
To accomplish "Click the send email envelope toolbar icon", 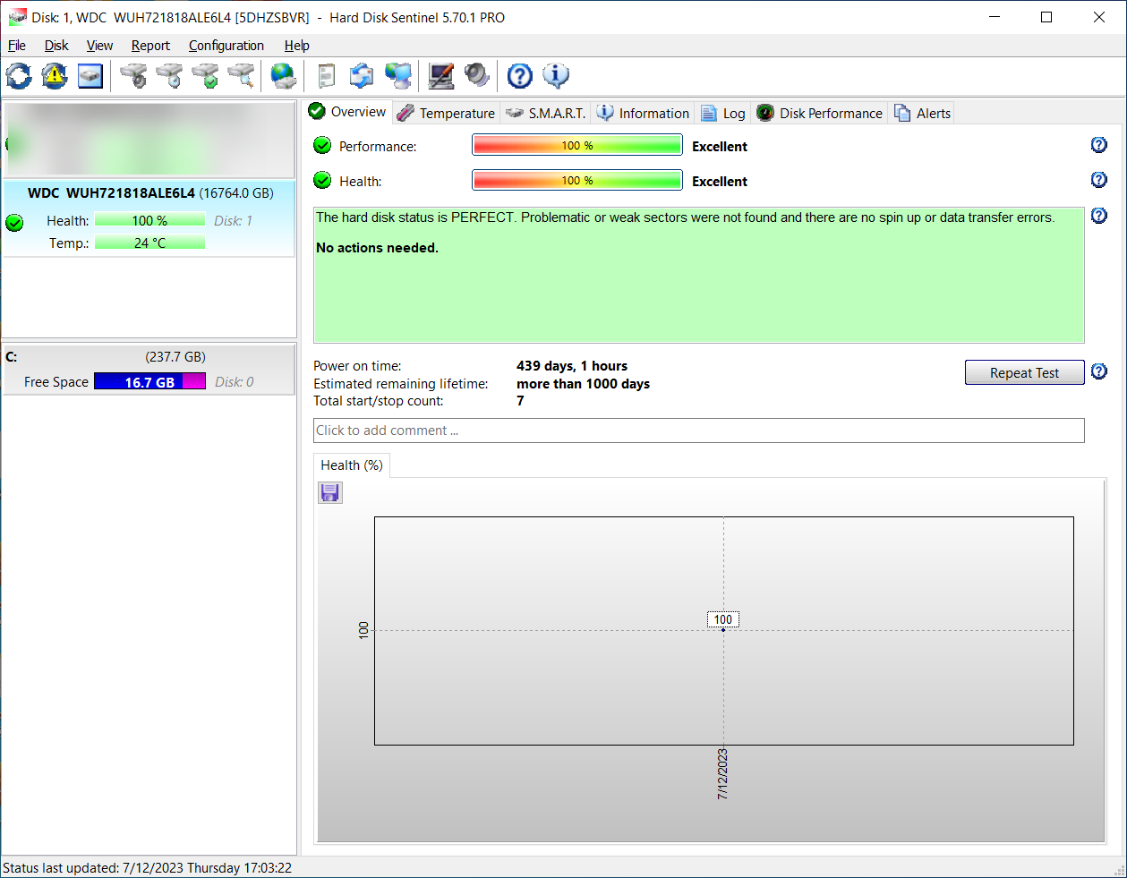I will pyautogui.click(x=362, y=76).
